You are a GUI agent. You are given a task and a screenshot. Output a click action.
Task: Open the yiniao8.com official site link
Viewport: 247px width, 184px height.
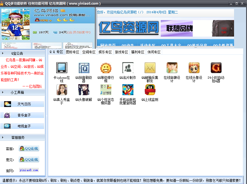[29, 170]
